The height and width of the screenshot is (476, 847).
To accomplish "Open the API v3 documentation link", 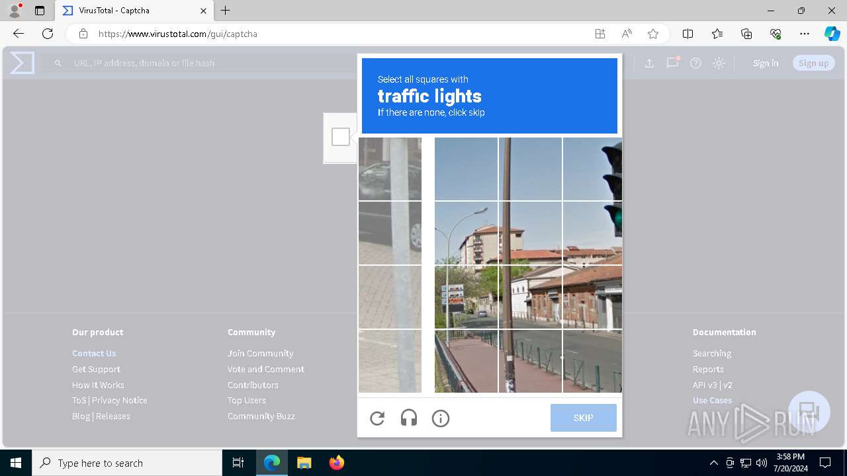I will [705, 385].
